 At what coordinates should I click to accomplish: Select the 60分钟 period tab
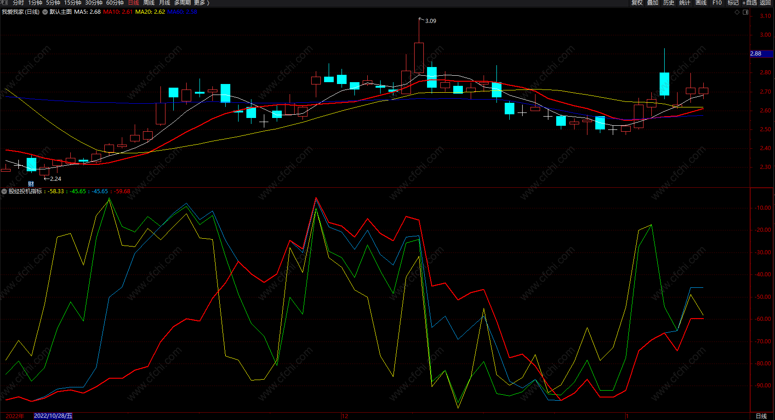click(115, 3)
